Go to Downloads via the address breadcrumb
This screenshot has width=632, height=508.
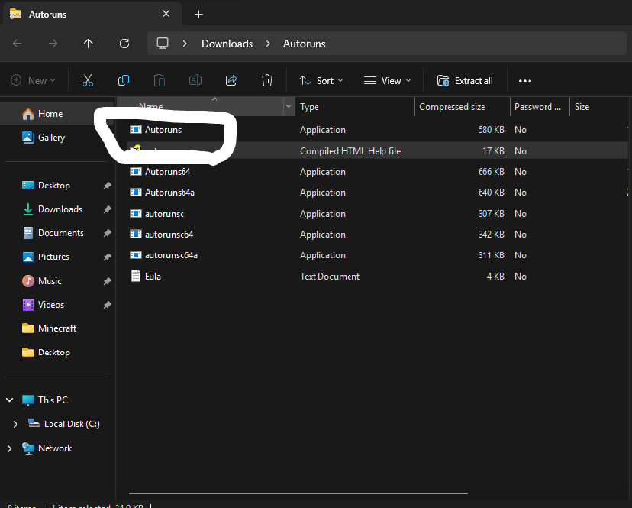(x=227, y=44)
